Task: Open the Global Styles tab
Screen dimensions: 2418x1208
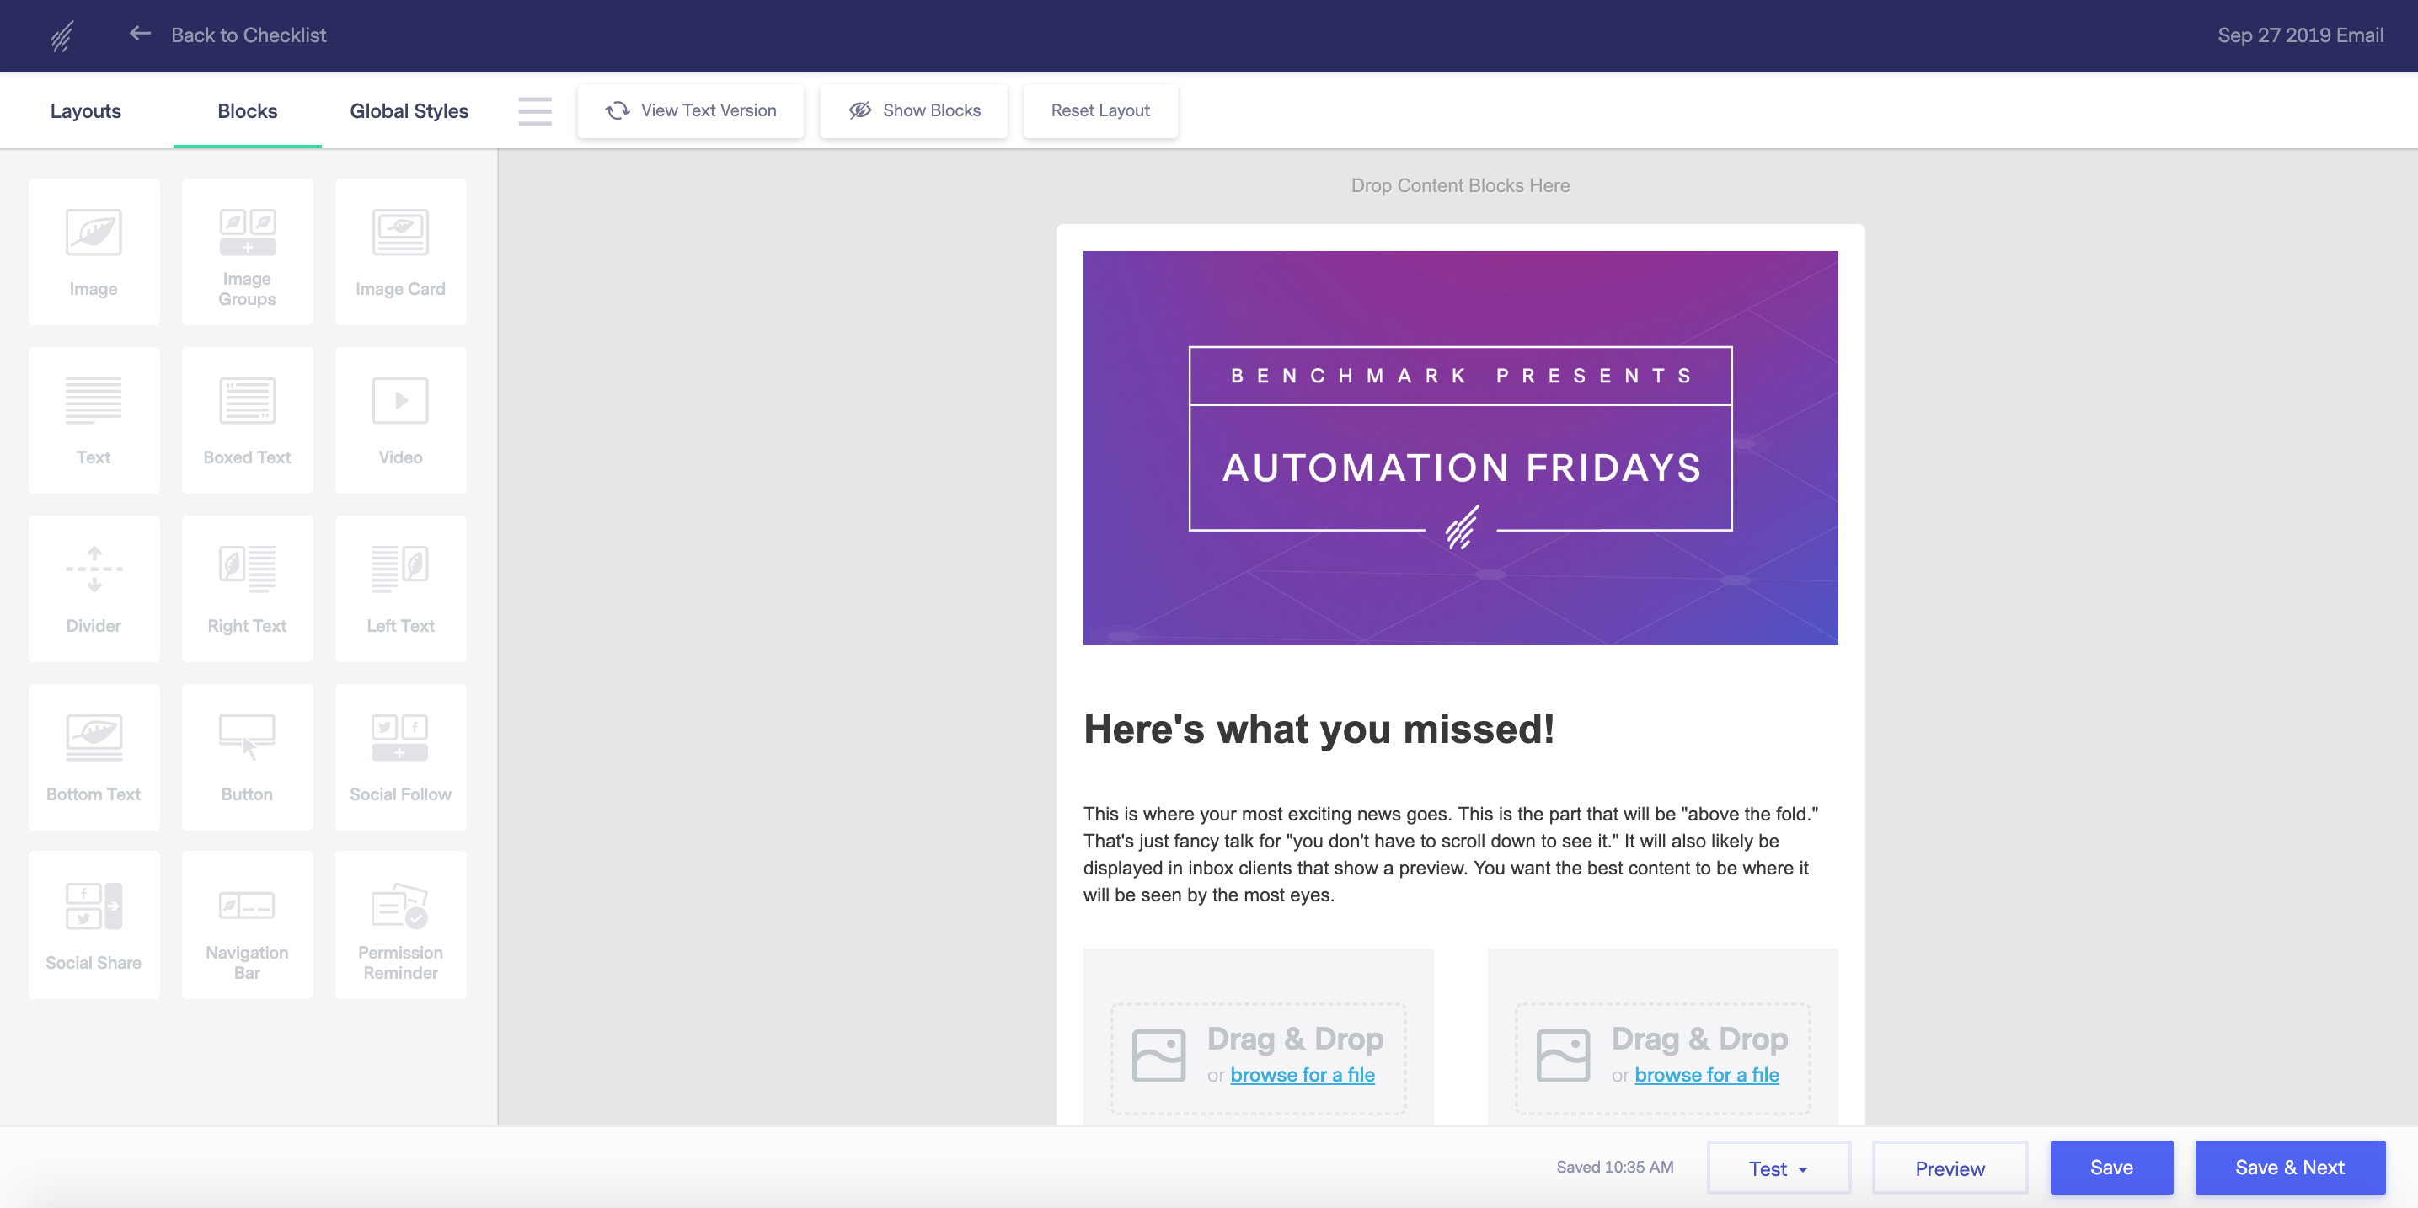Action: tap(409, 110)
